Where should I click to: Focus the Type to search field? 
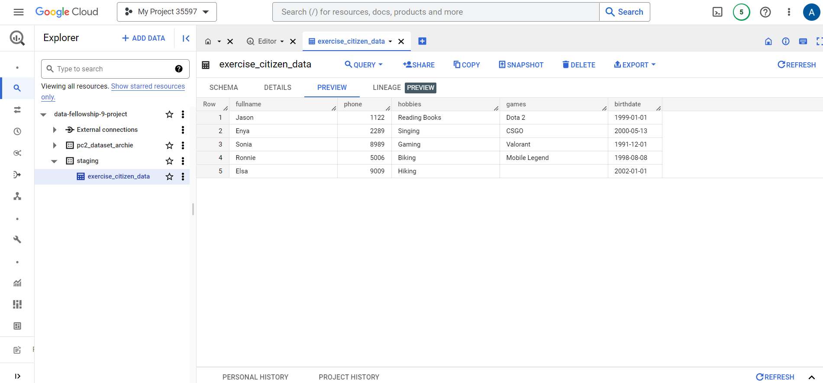click(x=115, y=69)
